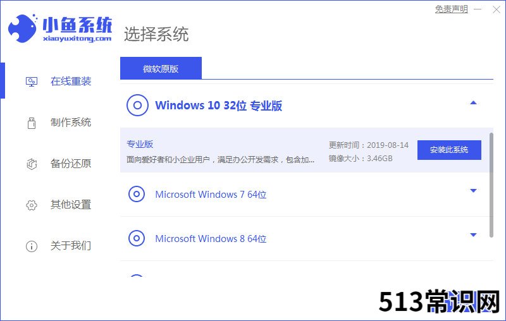Open the 制作系统 menu item
This screenshot has width=506, height=321.
(71, 123)
